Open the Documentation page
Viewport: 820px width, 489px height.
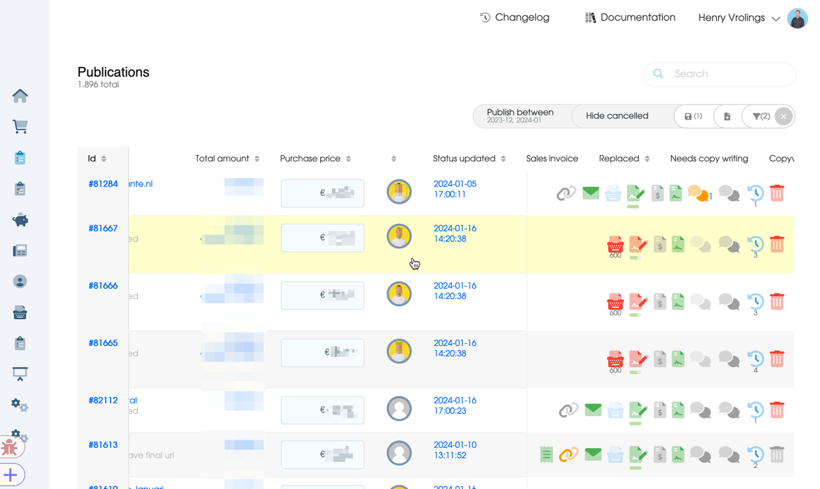630,17
